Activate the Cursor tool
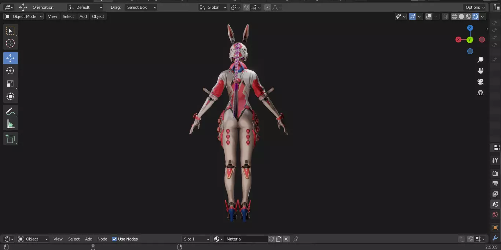Image resolution: width=501 pixels, height=250 pixels. click(10, 43)
